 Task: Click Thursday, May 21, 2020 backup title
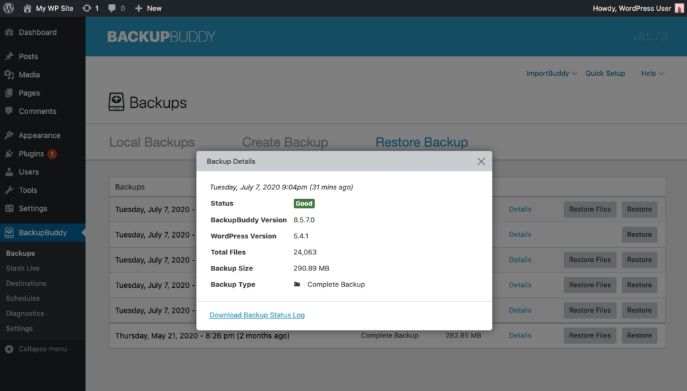[x=202, y=336]
